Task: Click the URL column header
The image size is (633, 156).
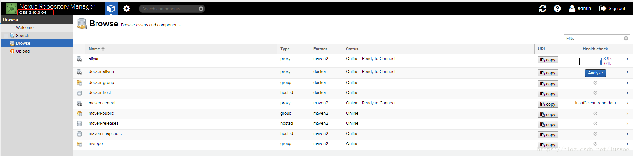Action: 551,49
